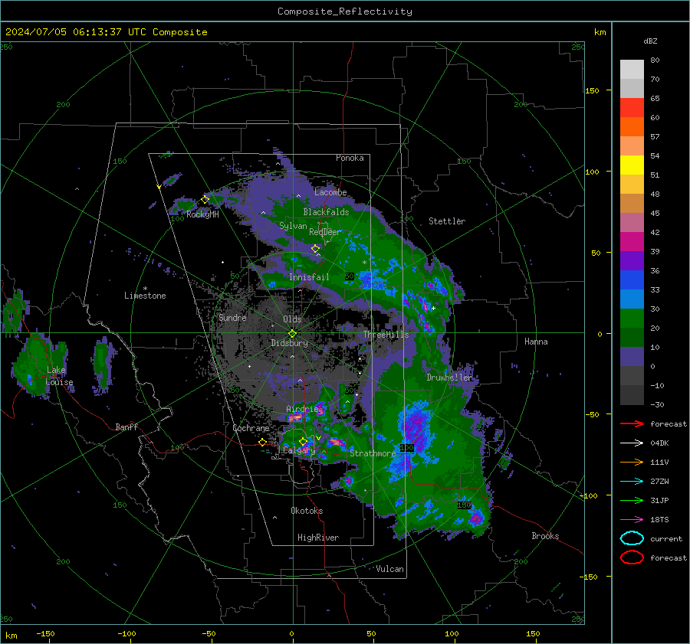This screenshot has width=690, height=644.
Task: Click the 80 dBZ value label
Action: (655, 60)
